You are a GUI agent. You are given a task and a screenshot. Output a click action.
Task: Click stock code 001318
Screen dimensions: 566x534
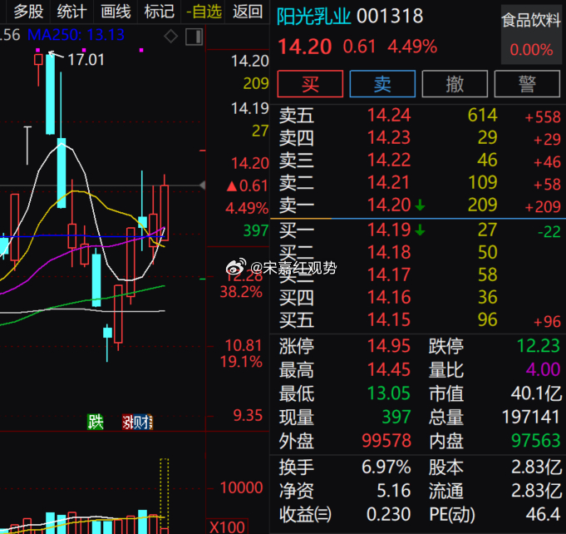click(390, 17)
